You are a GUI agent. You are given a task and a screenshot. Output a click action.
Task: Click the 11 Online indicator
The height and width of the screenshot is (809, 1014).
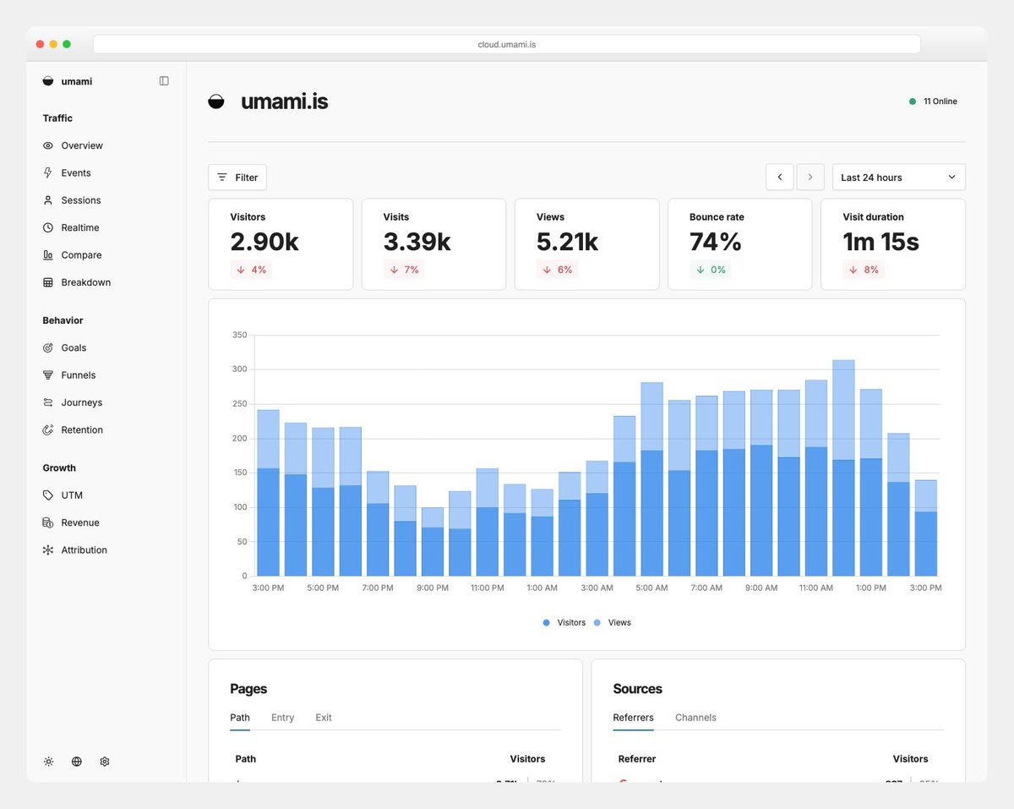tap(934, 101)
